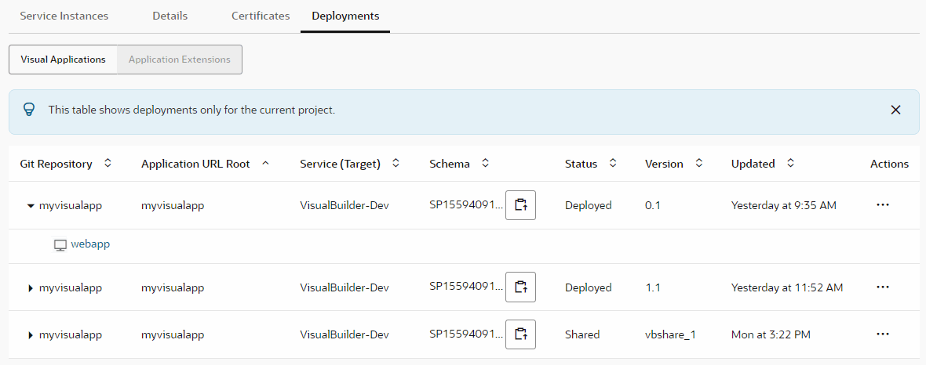Collapse the first myvisualapp row
This screenshot has width=926, height=365.
pos(31,206)
